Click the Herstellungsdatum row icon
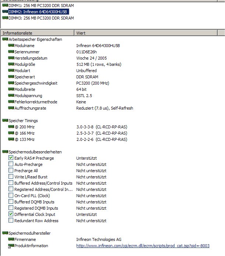 11,58
